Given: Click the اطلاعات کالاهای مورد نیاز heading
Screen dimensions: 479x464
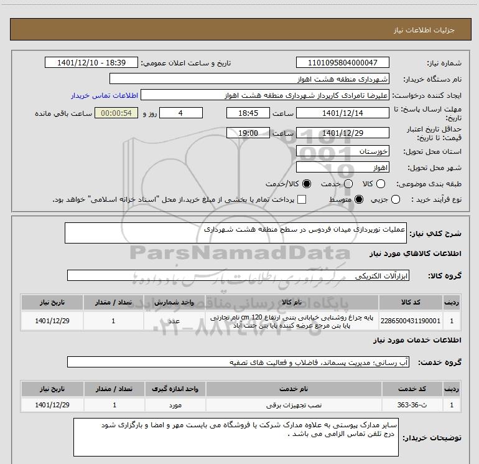Looking at the screenshot, I should point(415,253).
